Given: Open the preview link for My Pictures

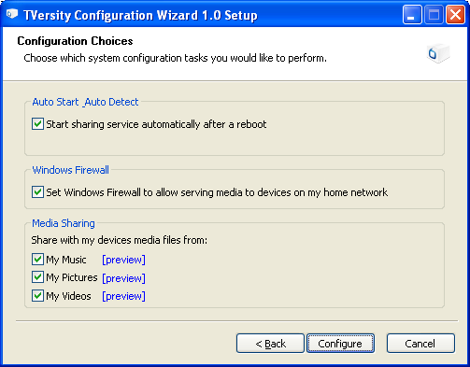Looking at the screenshot, I should click(x=123, y=278).
